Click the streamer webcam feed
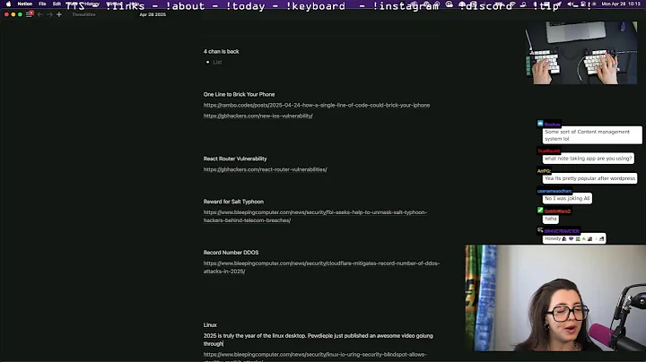 (x=555, y=298)
